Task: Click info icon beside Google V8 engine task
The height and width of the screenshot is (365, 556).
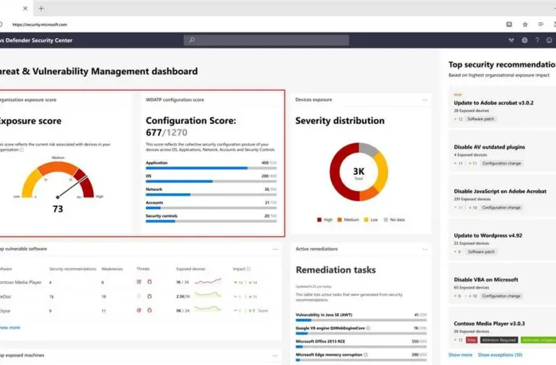Action: click(x=368, y=328)
